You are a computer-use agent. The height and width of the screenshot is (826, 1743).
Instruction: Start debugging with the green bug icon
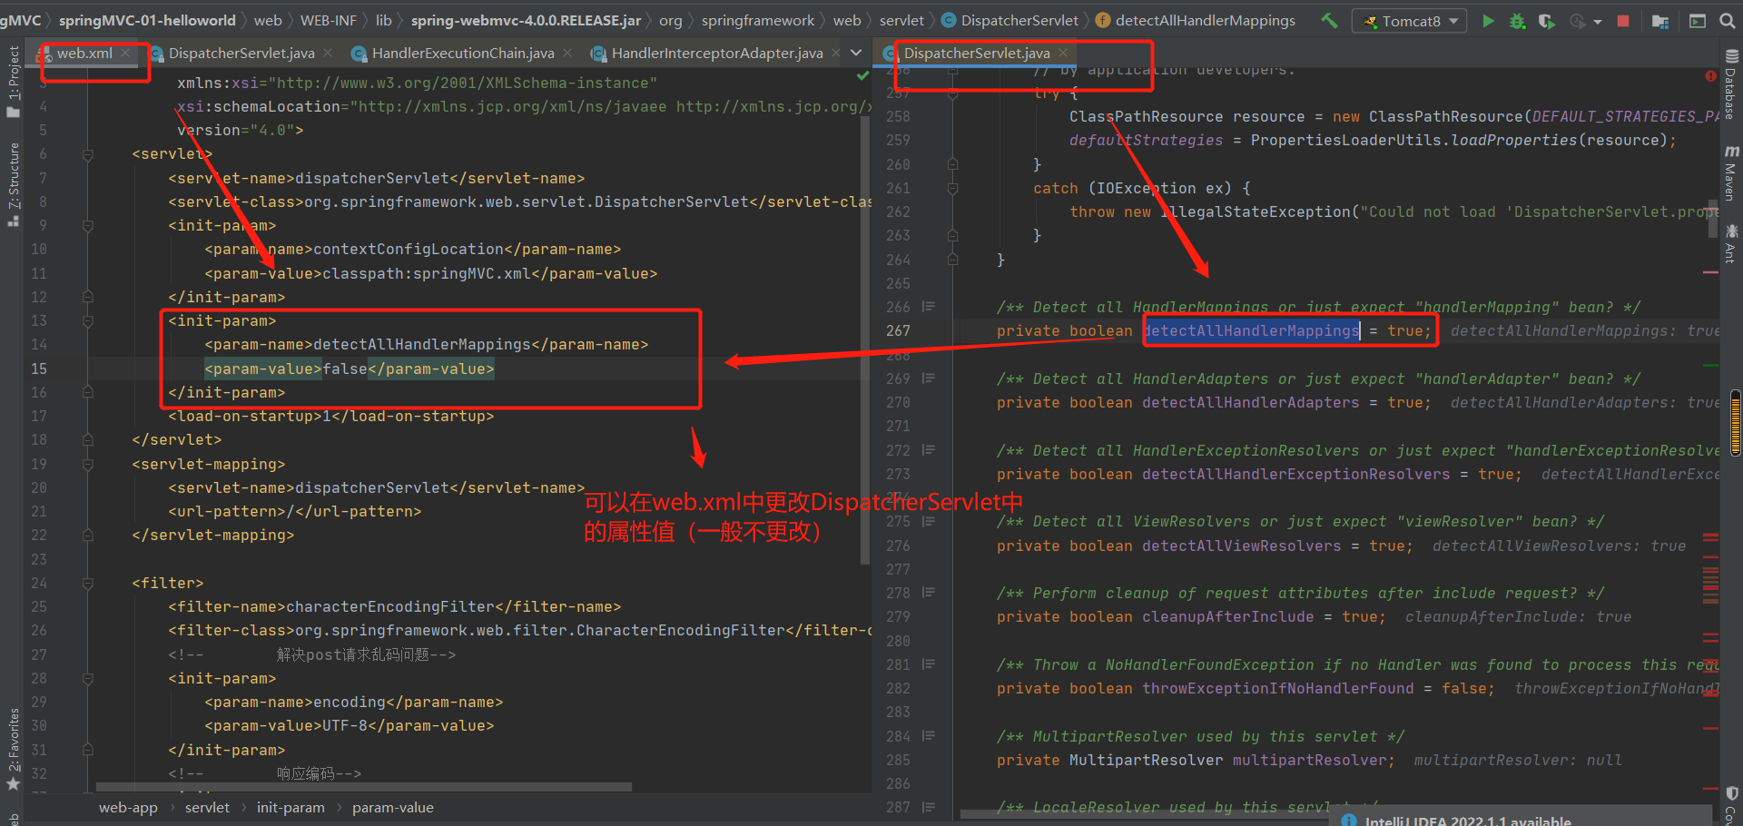[1517, 21]
